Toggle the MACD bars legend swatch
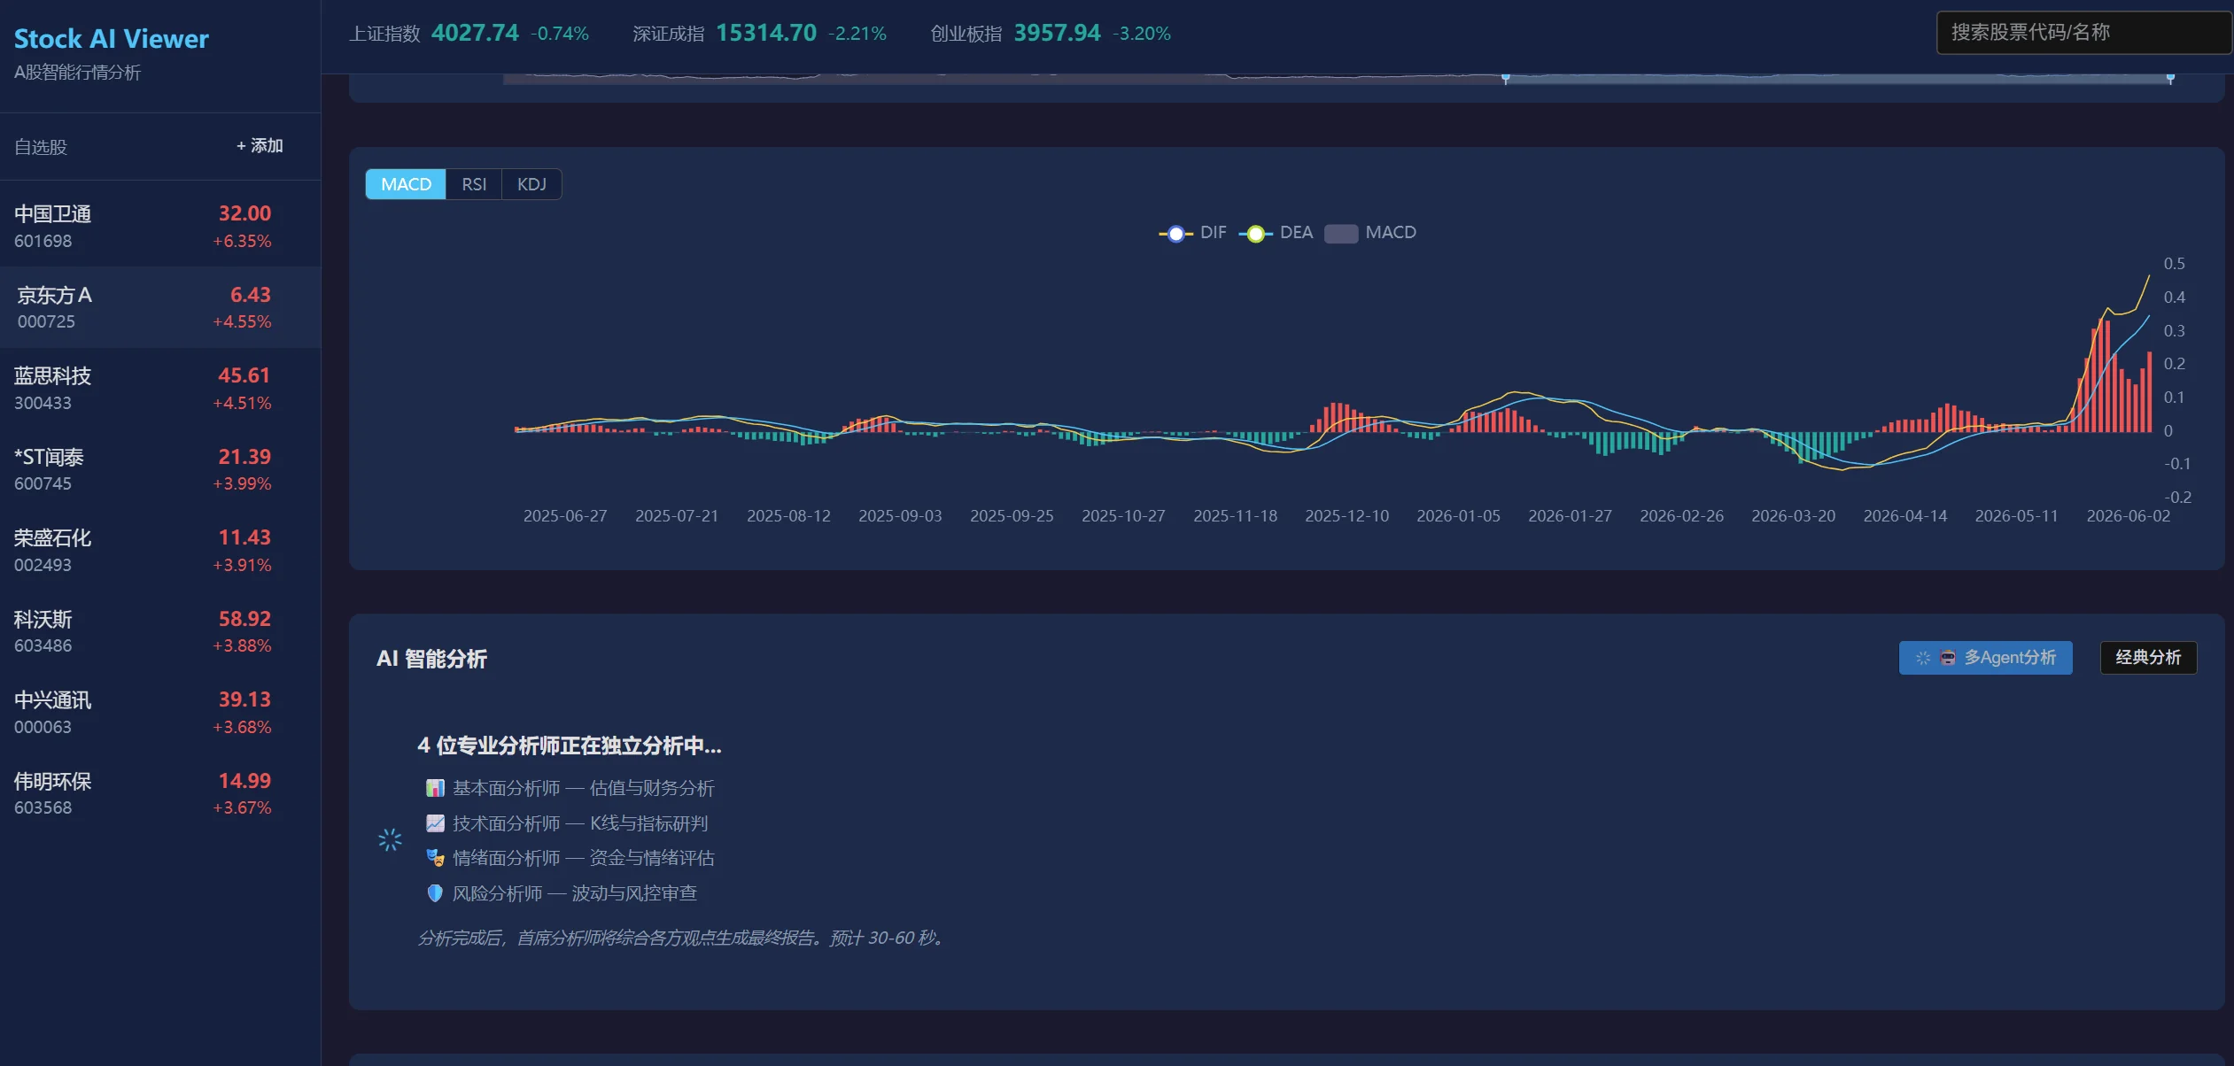 1341,234
